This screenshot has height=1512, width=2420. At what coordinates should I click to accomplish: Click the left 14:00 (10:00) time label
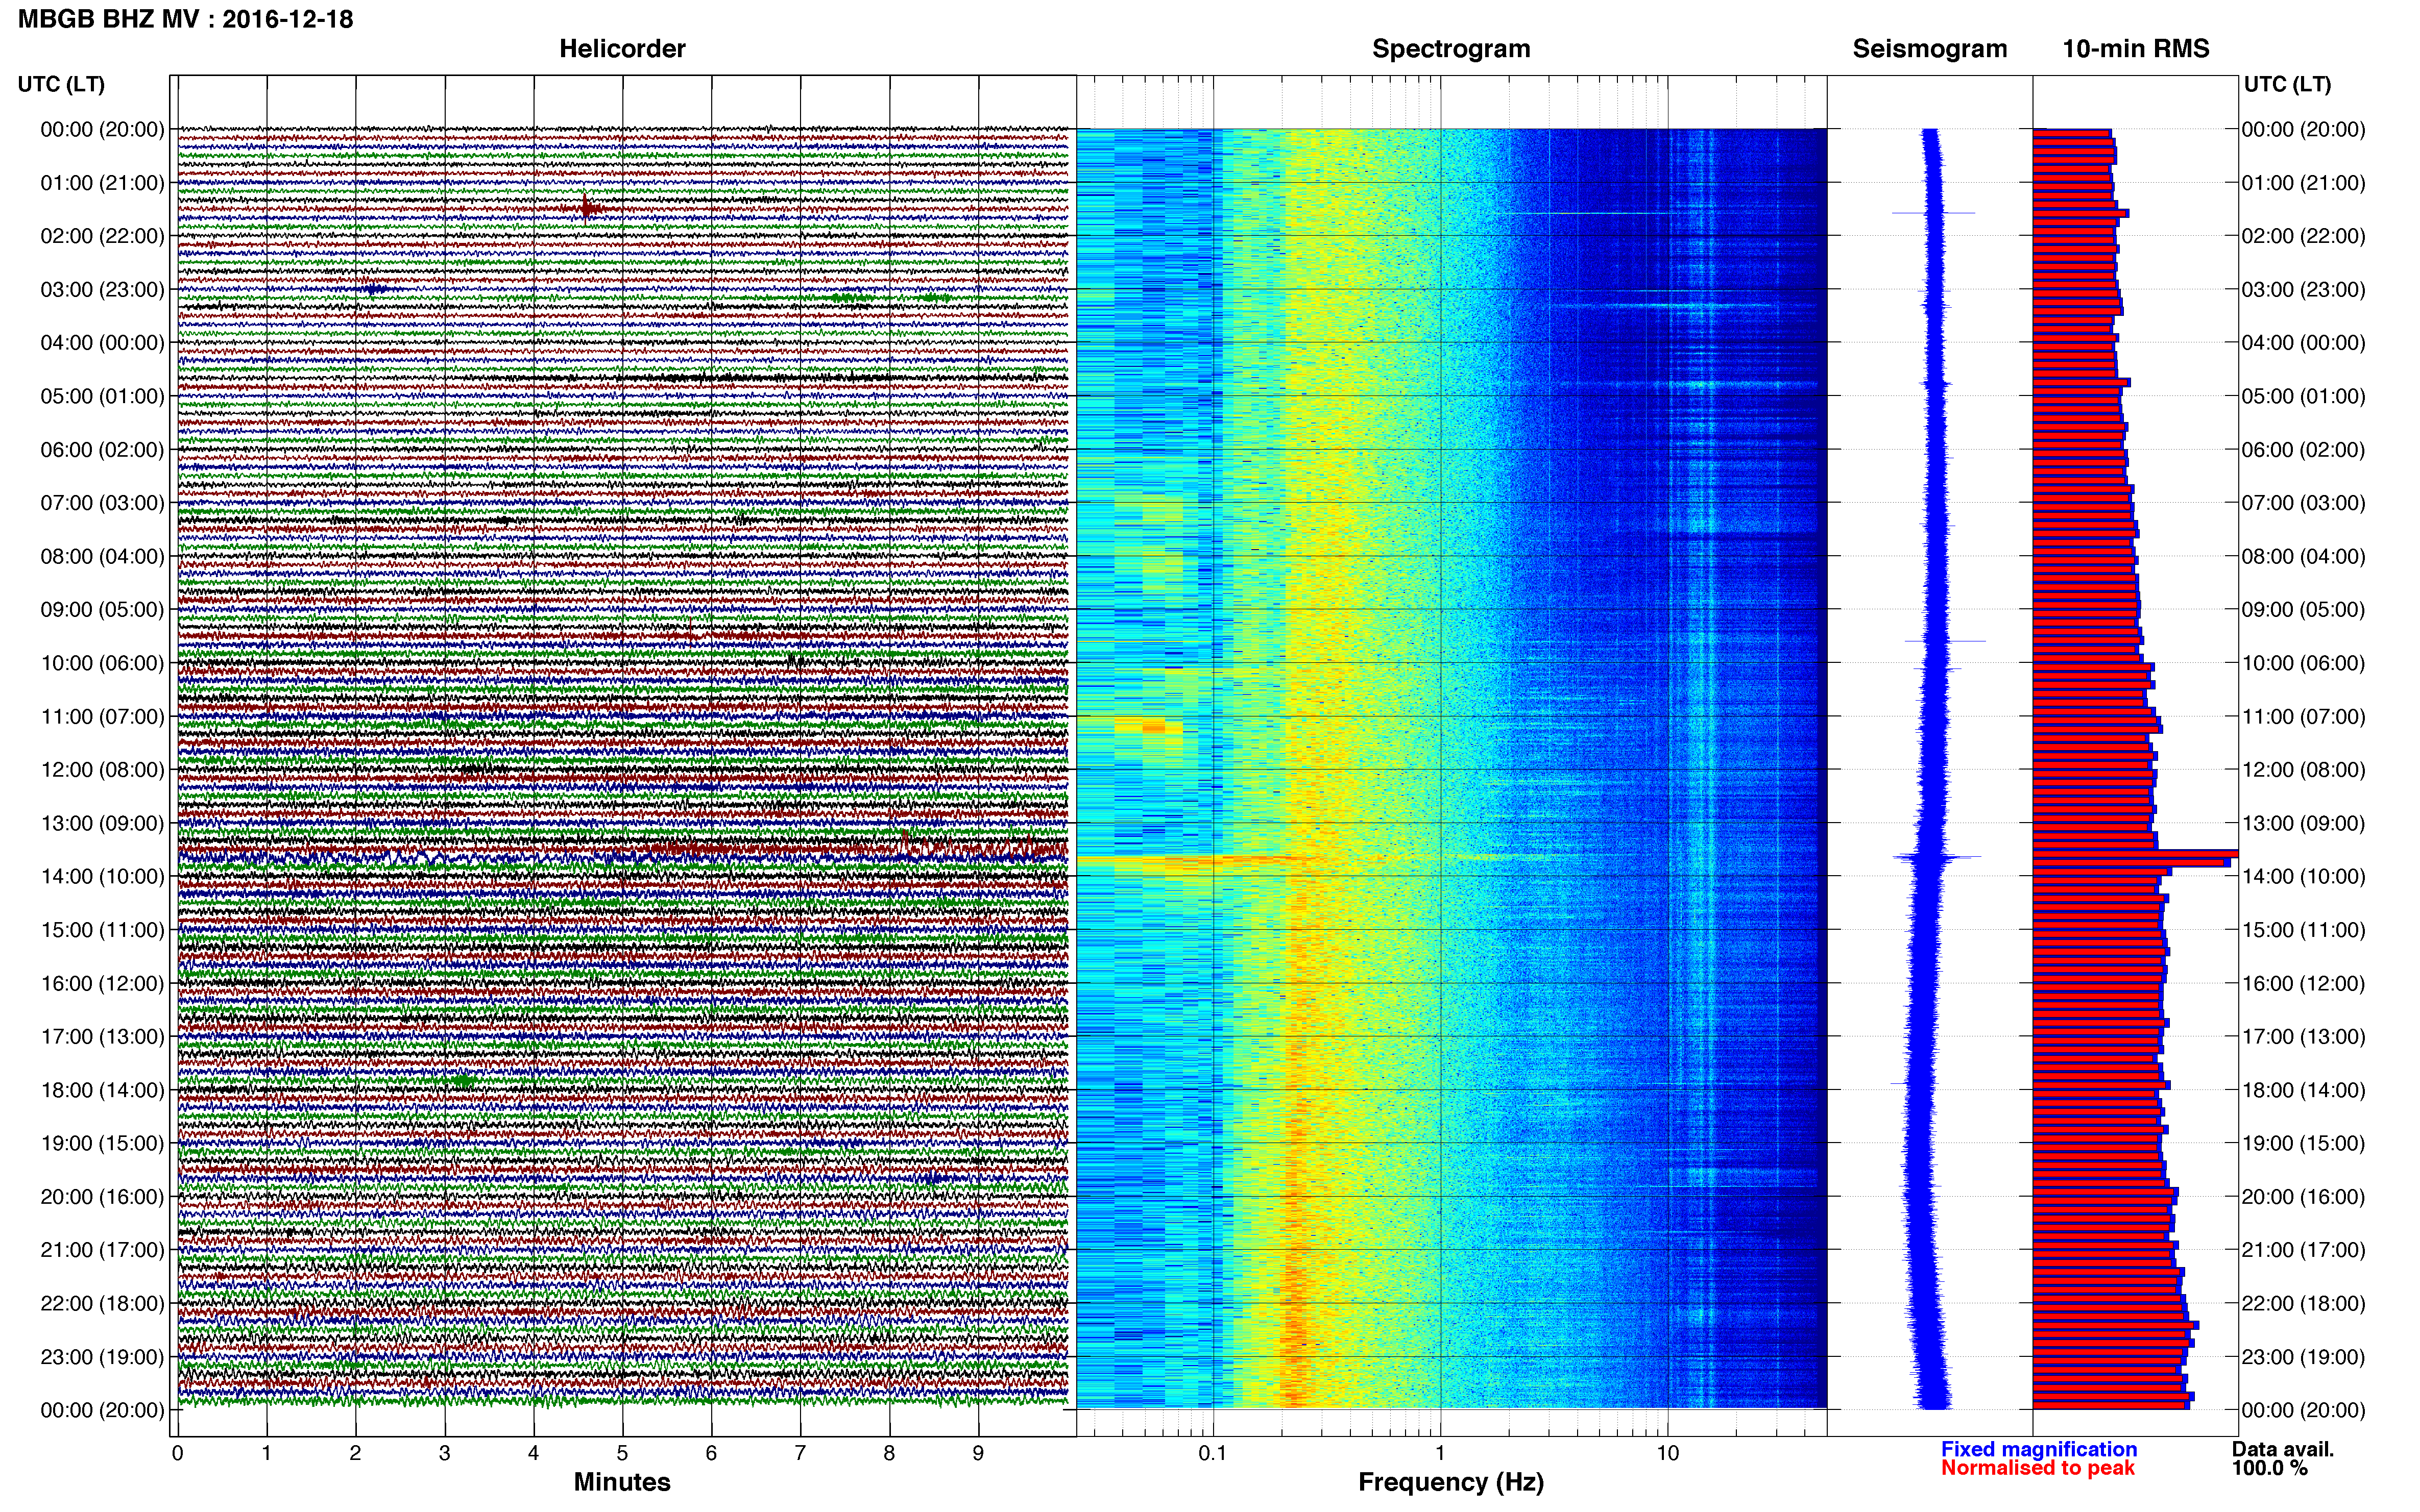pos(102,877)
